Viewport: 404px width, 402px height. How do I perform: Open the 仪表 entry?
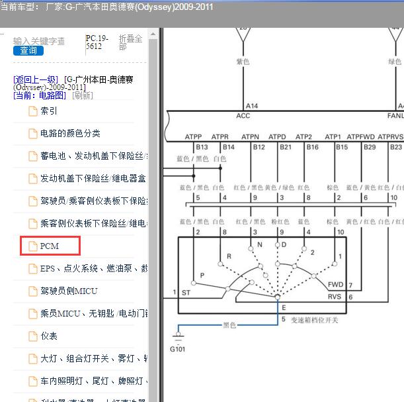49,336
